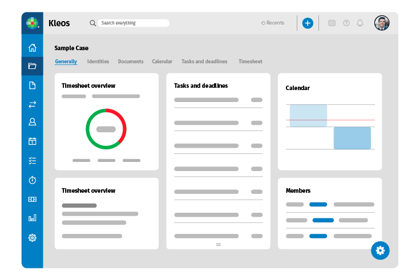Open the Home icon in sidebar
The height and width of the screenshot is (280, 420).
click(x=33, y=48)
